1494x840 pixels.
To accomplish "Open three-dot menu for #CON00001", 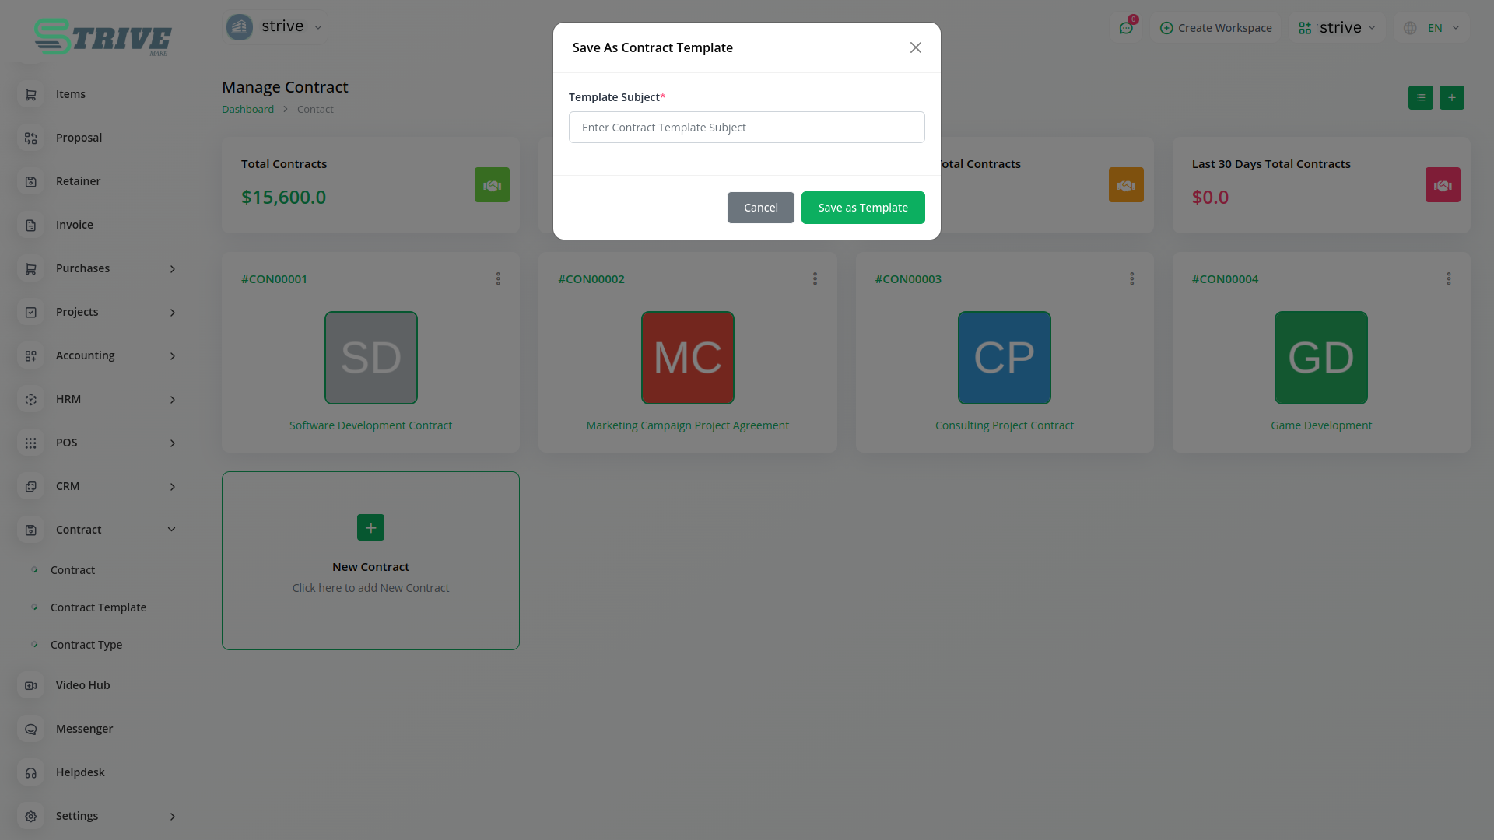I will pyautogui.click(x=498, y=278).
